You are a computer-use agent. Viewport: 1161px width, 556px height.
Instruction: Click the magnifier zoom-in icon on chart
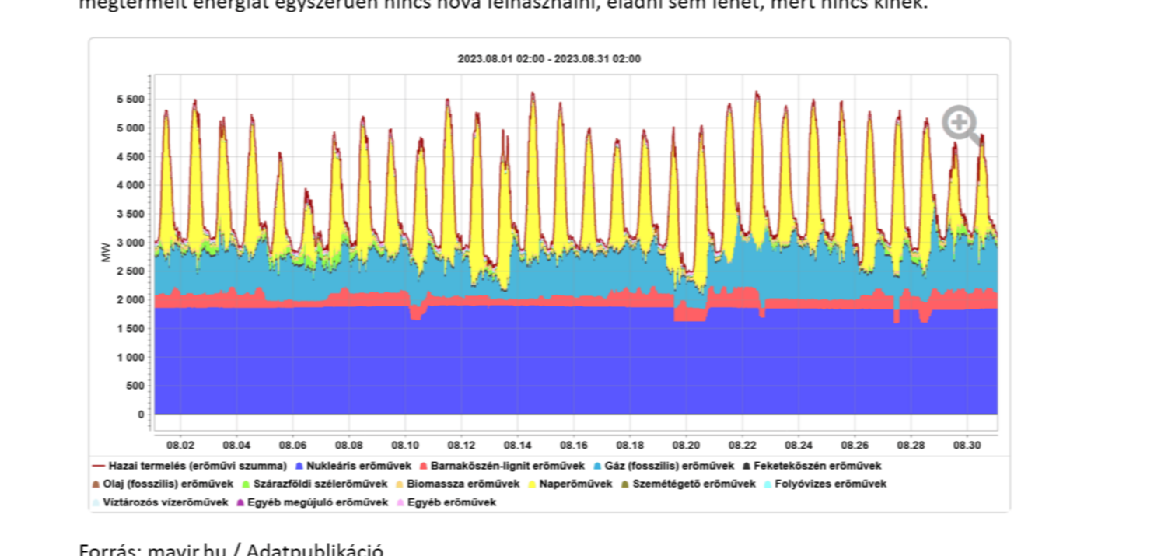(960, 124)
